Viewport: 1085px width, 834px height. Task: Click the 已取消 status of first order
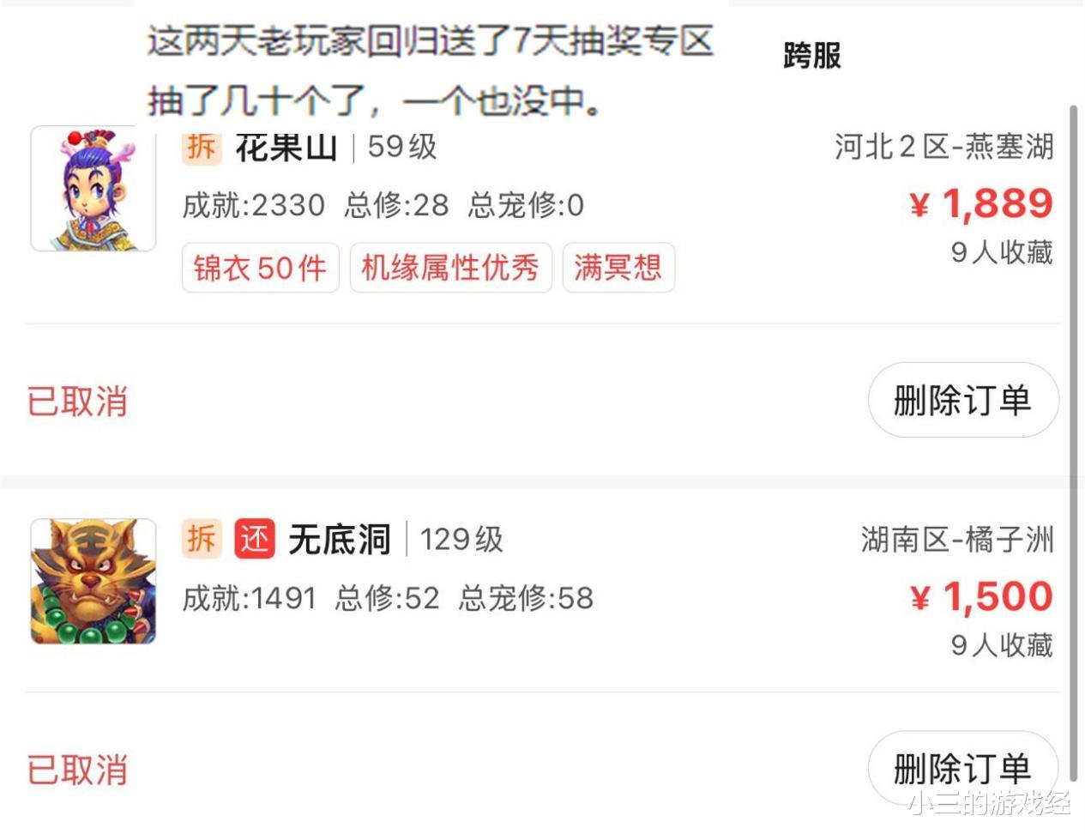77,402
